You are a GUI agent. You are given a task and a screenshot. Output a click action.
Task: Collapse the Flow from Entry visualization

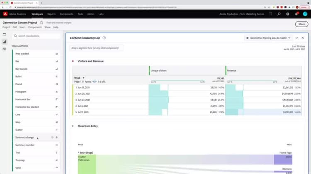click(73, 126)
